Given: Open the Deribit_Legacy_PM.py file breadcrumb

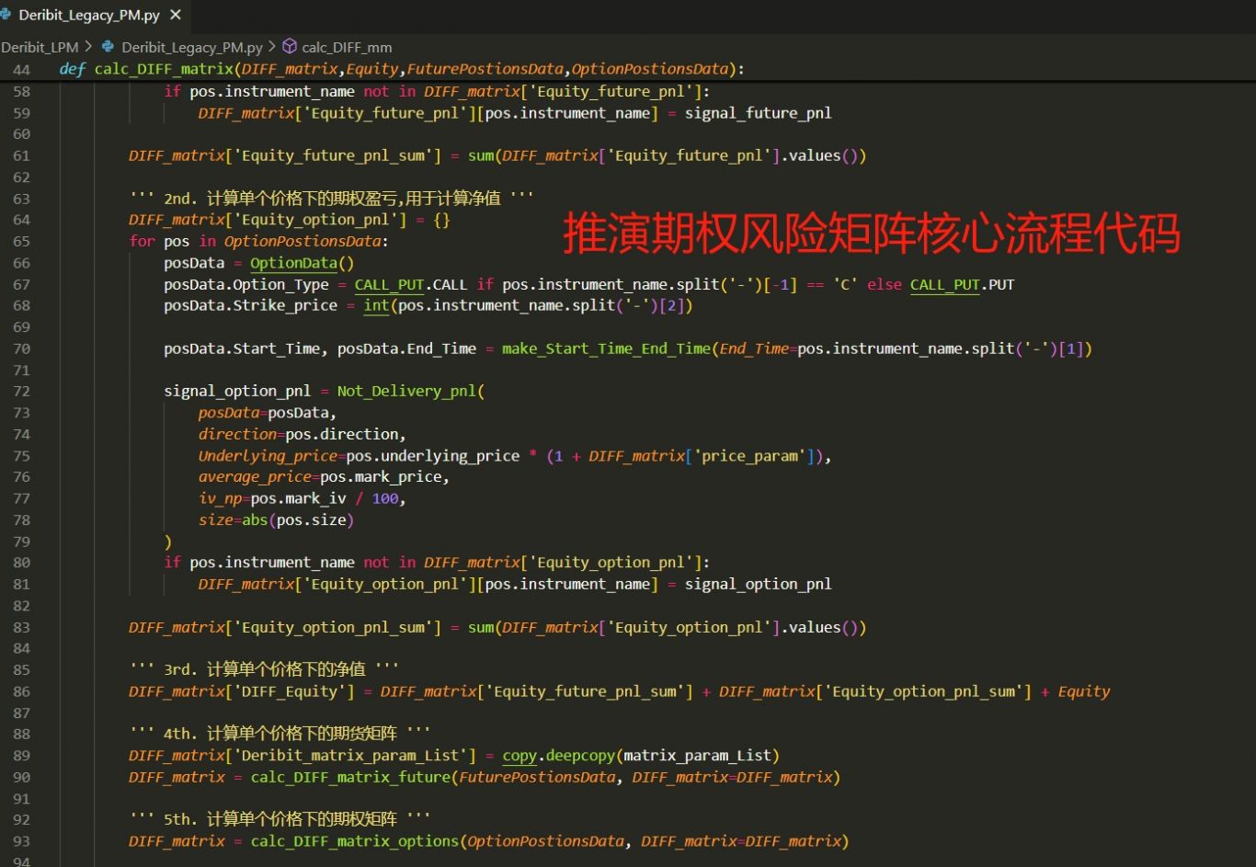Looking at the screenshot, I should [192, 47].
